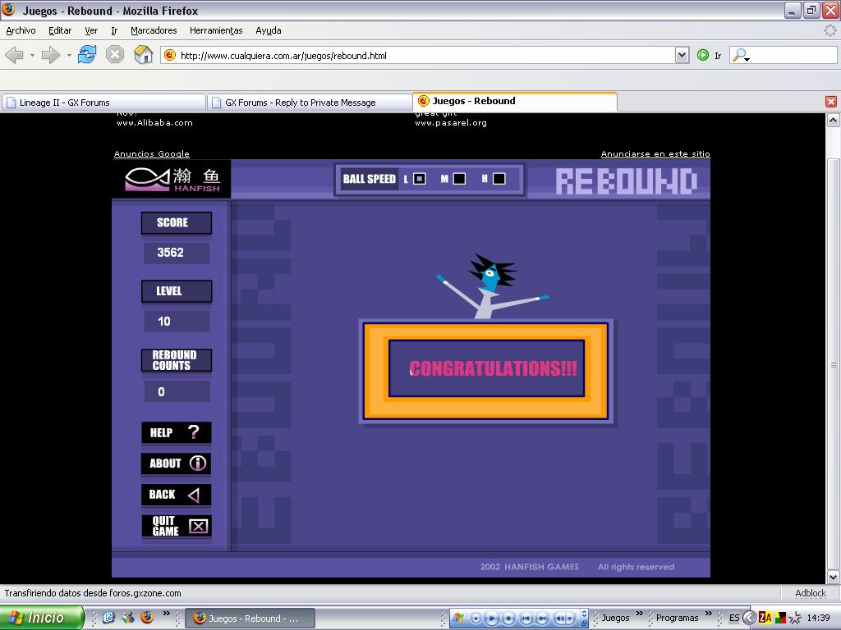Click the tray network traffic icon
Screen dimensions: 841x630
coord(781,618)
